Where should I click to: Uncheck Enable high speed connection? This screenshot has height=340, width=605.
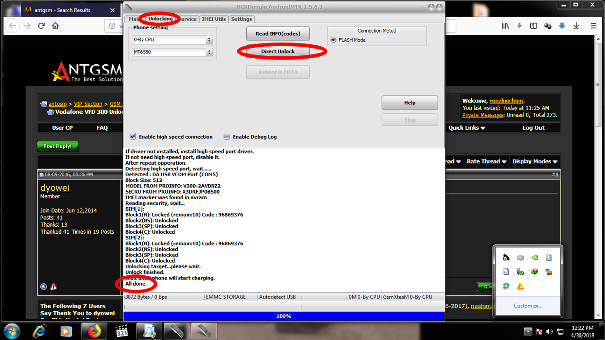tap(133, 136)
